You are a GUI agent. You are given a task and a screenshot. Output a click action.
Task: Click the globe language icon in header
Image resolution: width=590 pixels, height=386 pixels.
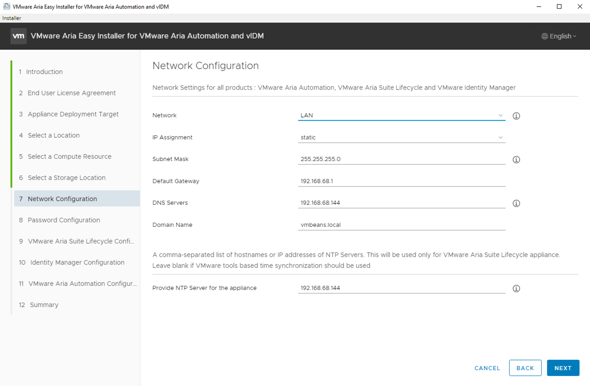[545, 36]
